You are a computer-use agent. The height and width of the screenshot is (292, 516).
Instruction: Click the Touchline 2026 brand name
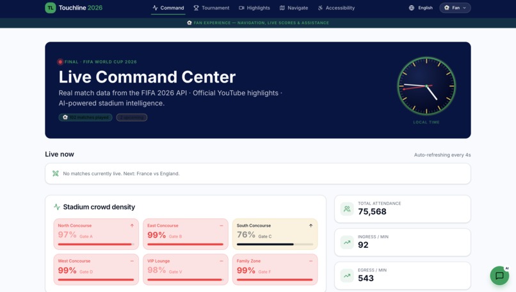81,8
